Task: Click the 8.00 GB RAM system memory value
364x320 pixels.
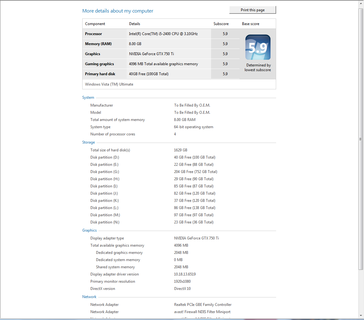Action: [185, 120]
